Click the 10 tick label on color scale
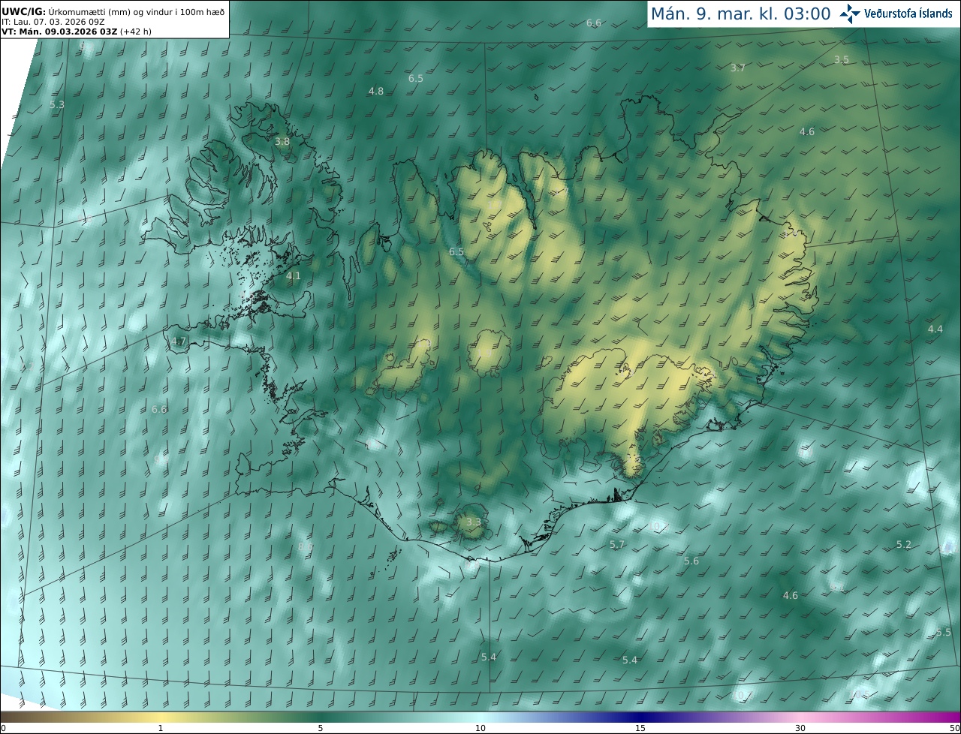 point(480,728)
